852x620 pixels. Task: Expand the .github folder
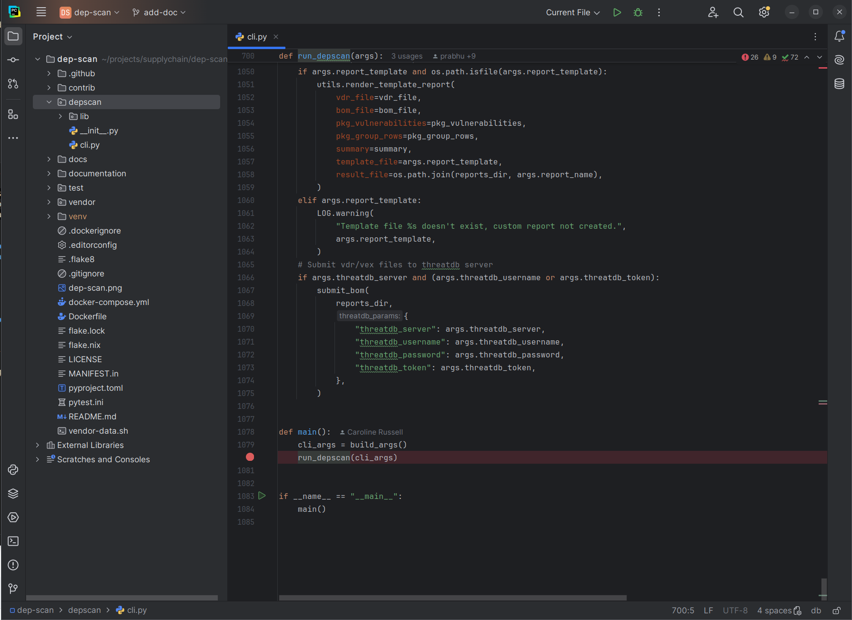tap(49, 73)
